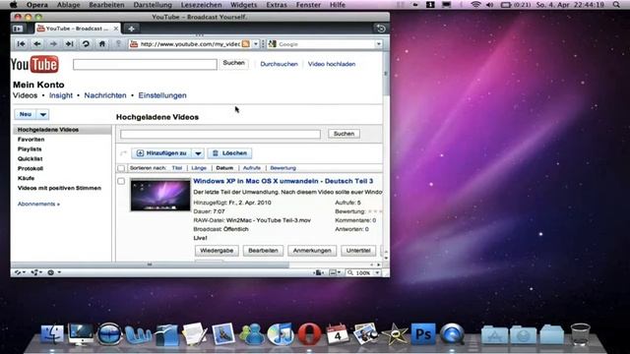This screenshot has width=630, height=354.
Task: Click the Durchsuchen link
Action: (279, 64)
